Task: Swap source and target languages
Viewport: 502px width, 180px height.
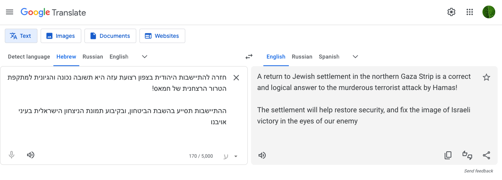Action: pyautogui.click(x=249, y=57)
